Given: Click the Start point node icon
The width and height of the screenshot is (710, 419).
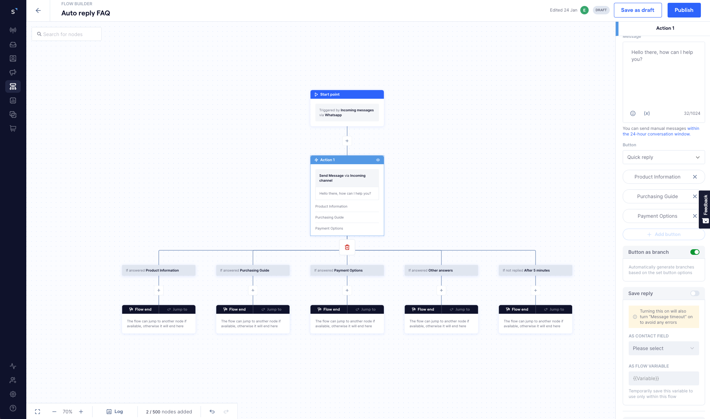Looking at the screenshot, I should (316, 94).
